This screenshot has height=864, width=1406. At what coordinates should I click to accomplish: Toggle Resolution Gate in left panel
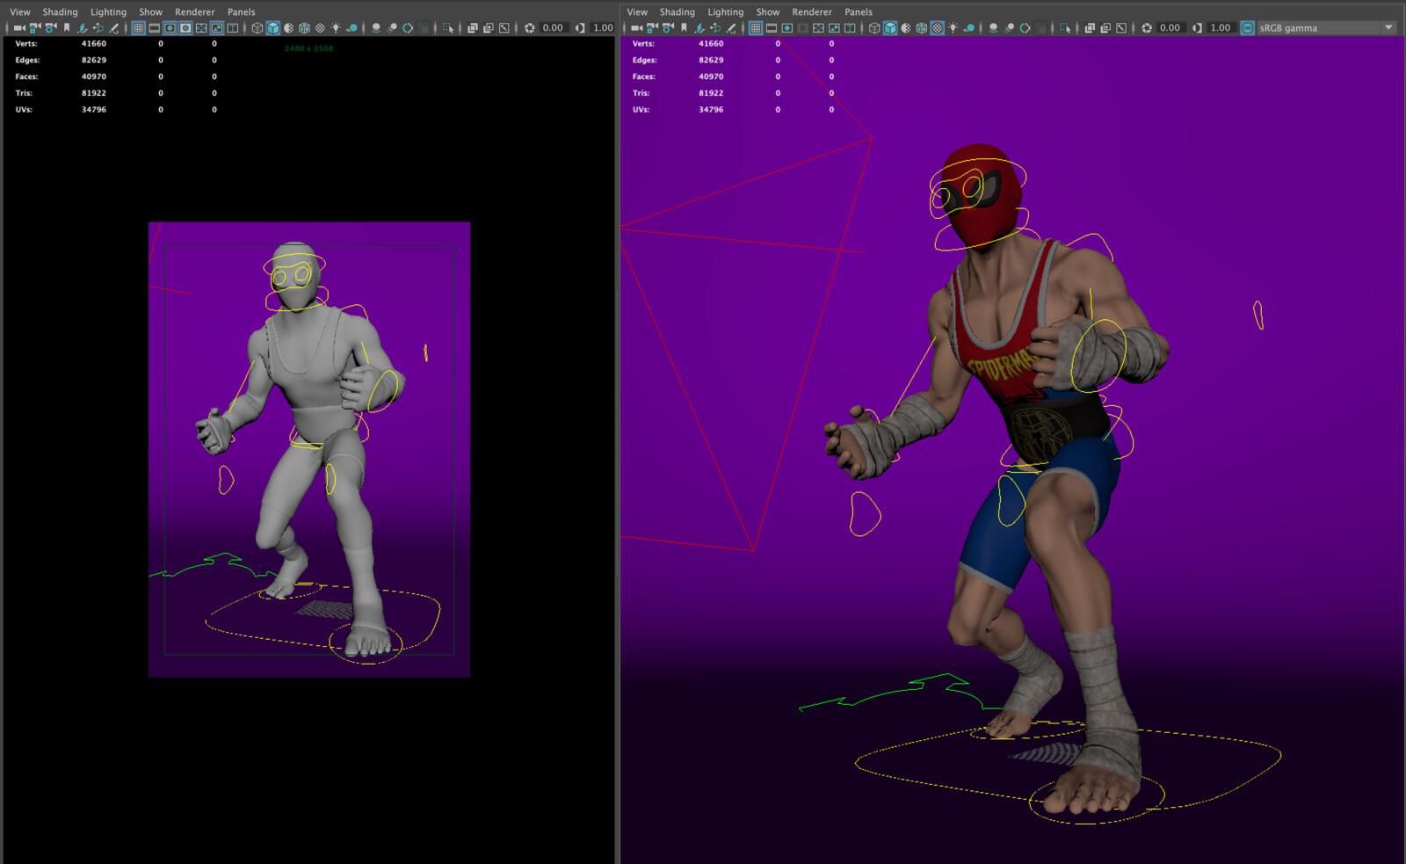[x=170, y=28]
